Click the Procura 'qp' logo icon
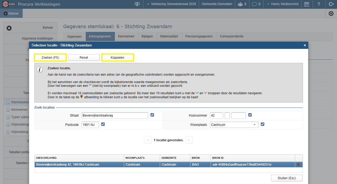 137,4
